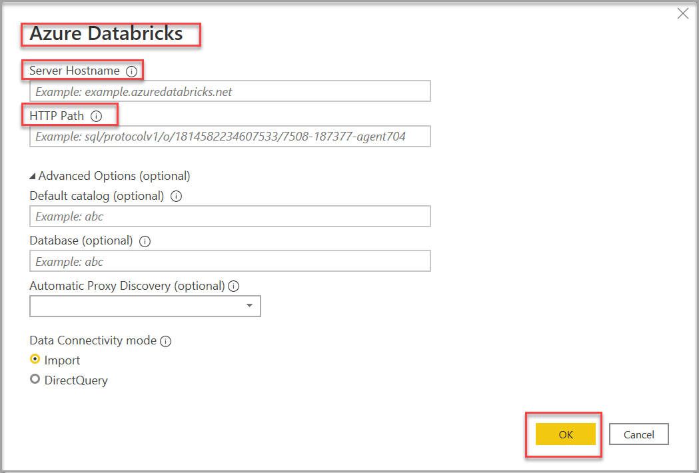This screenshot has width=699, height=473.
Task: Click the Data Connectivity mode label
Action: [93, 340]
